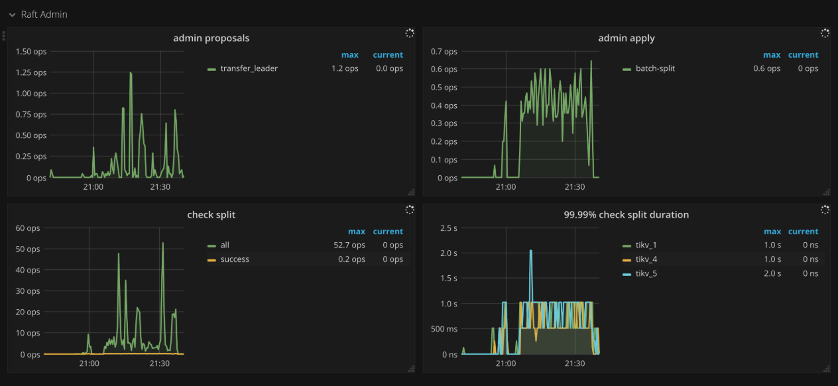Sort legend by current in admin apply panel

pyautogui.click(x=803, y=54)
